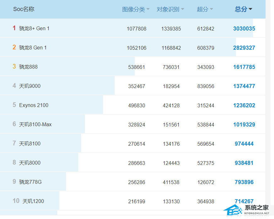Click super-resolution value 527375
The width and height of the screenshot is (274, 219).
click(206, 163)
